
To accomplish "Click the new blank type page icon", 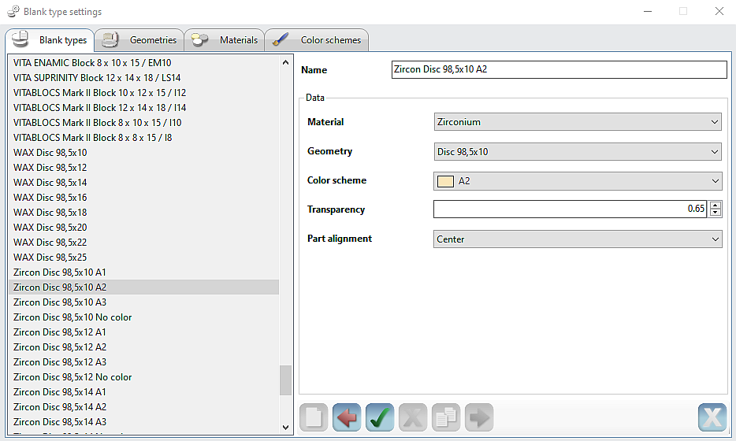I will [314, 417].
